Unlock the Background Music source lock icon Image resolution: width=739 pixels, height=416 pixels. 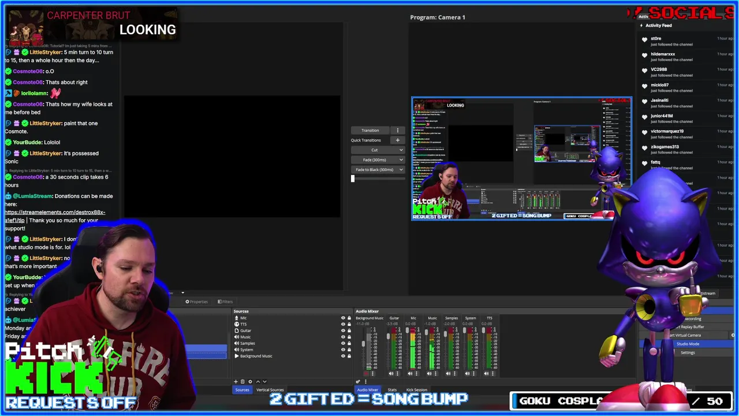pos(349,356)
